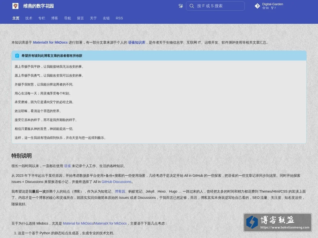The height and width of the screenshot is (238, 318).
Task: Click the line 并赐予我智慧
Action: [x=45, y=84]
